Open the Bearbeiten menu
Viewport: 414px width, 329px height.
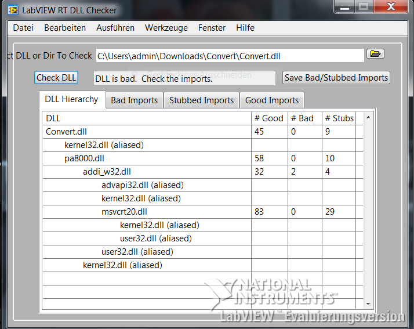[x=65, y=28]
